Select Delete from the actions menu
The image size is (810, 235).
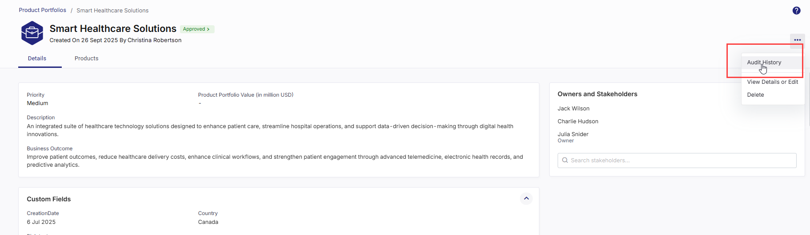tap(755, 95)
